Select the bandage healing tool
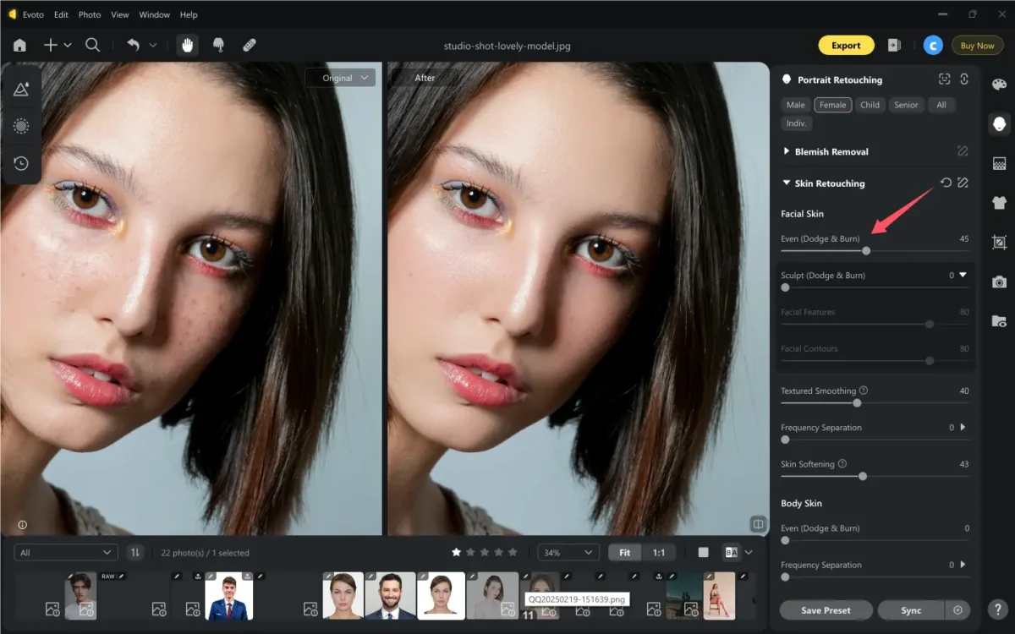Screen dimensions: 1015x634 250,46
